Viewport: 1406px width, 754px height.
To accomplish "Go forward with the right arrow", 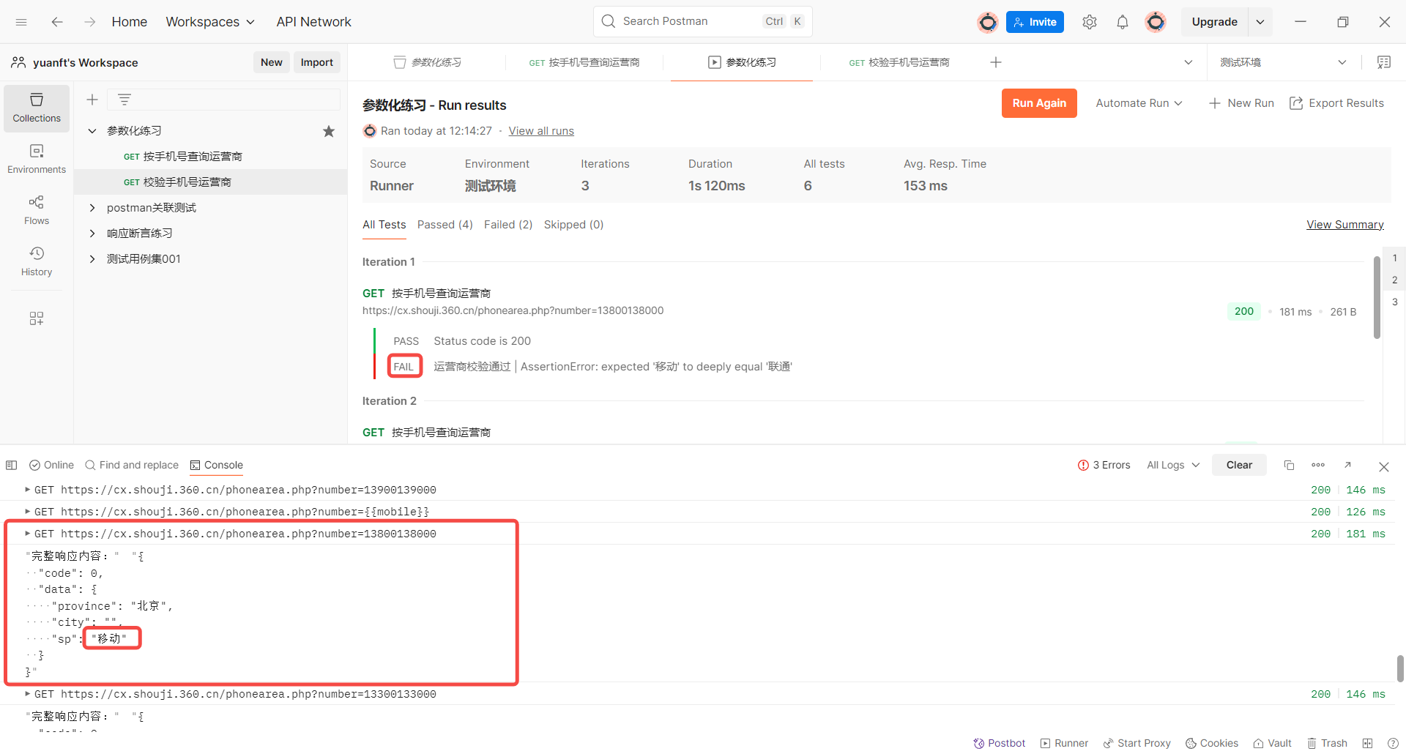I will [89, 22].
